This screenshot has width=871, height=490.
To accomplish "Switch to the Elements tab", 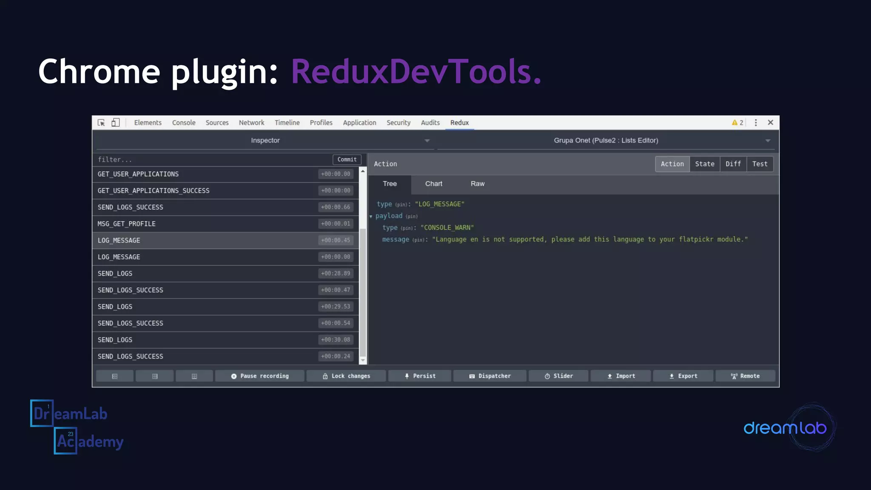I will tap(148, 122).
